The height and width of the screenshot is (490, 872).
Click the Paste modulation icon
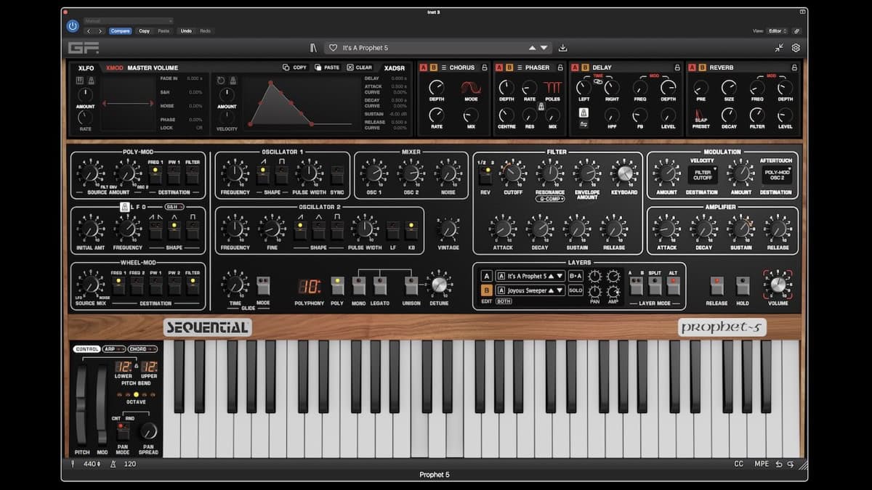click(327, 68)
